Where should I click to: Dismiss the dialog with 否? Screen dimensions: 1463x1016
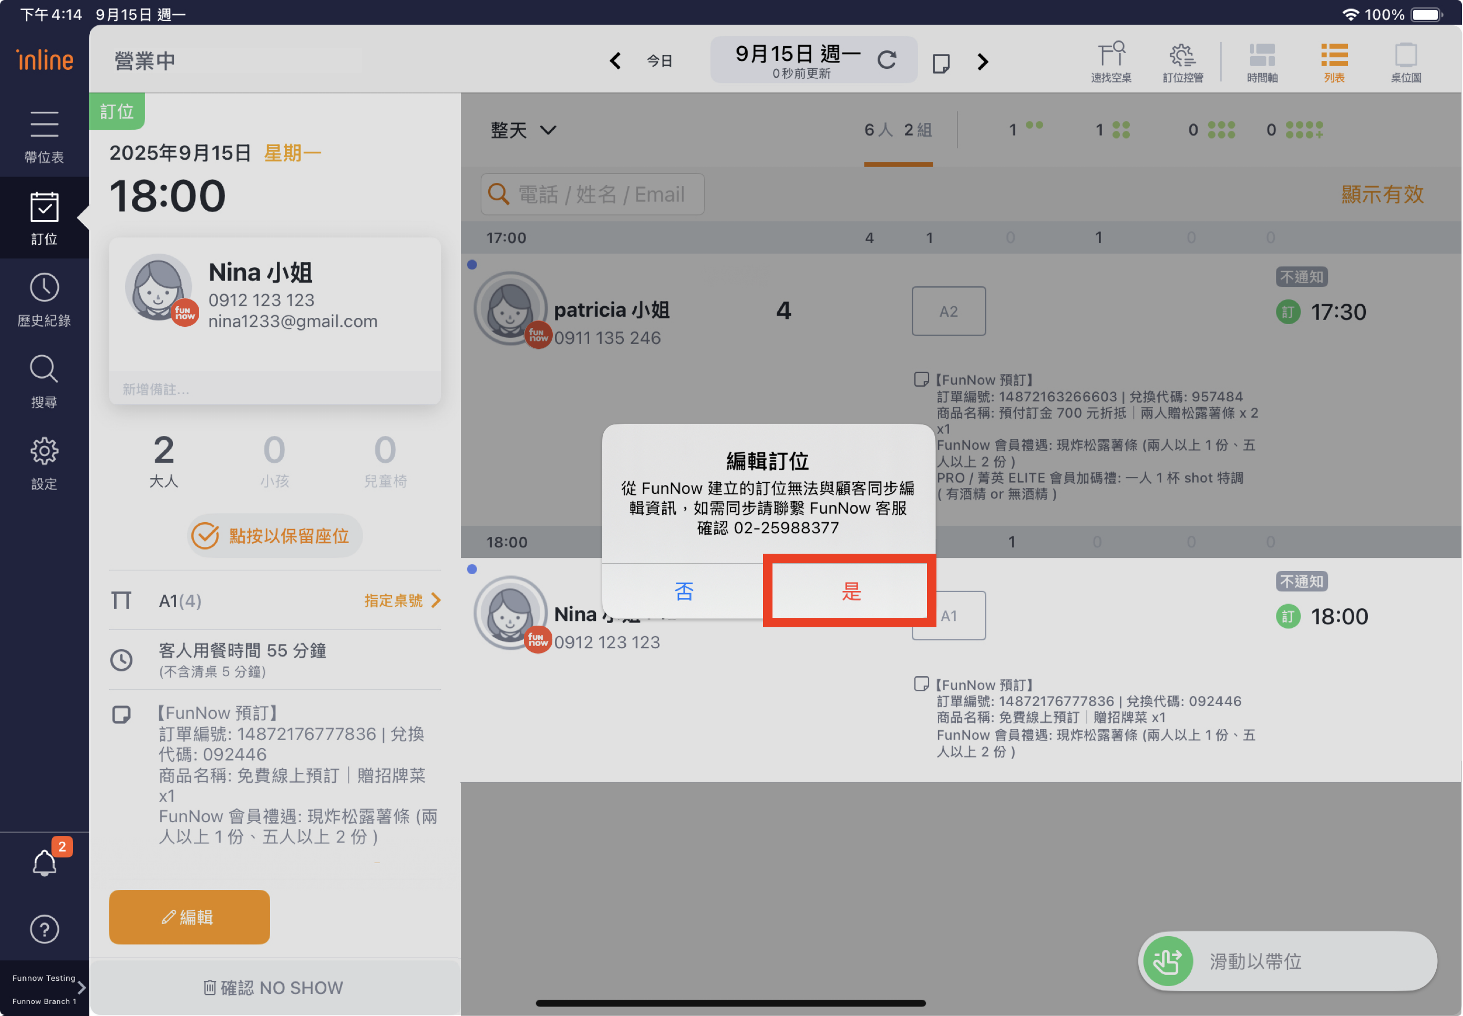point(683,591)
